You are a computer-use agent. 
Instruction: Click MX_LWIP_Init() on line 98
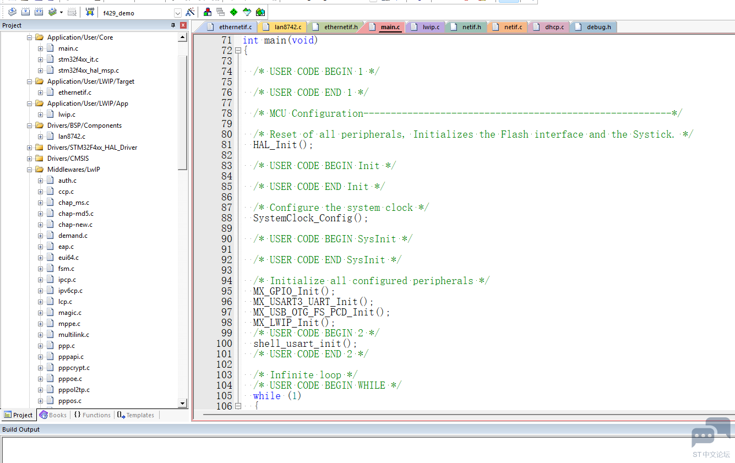[x=293, y=323]
